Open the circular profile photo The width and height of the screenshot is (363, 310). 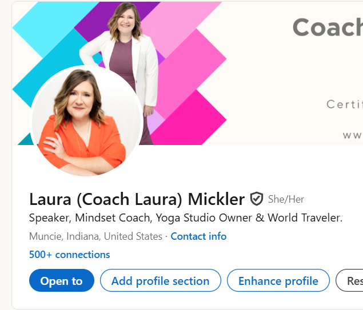(86, 120)
